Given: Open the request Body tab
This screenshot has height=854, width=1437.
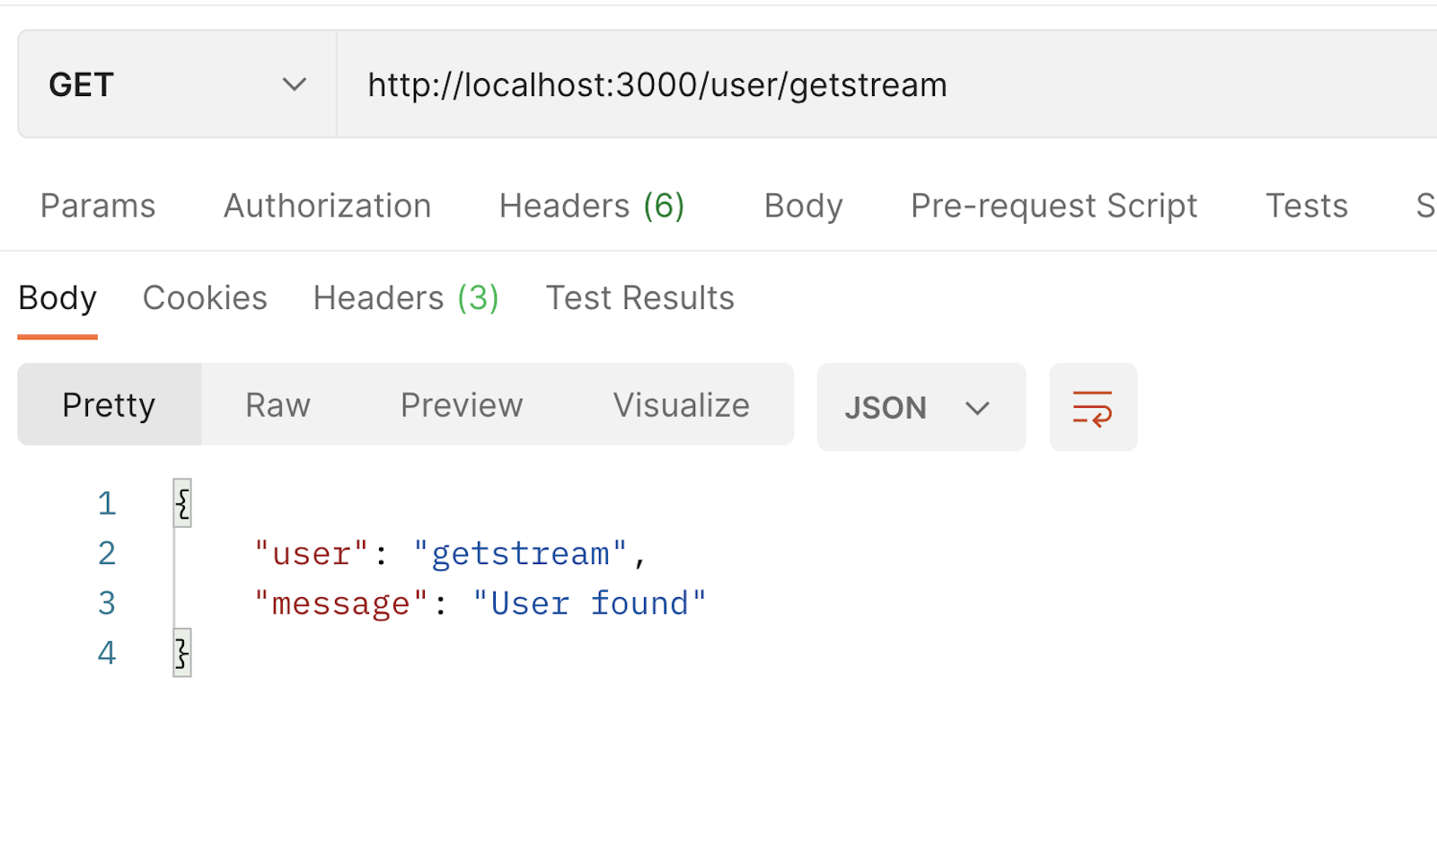Looking at the screenshot, I should (803, 205).
